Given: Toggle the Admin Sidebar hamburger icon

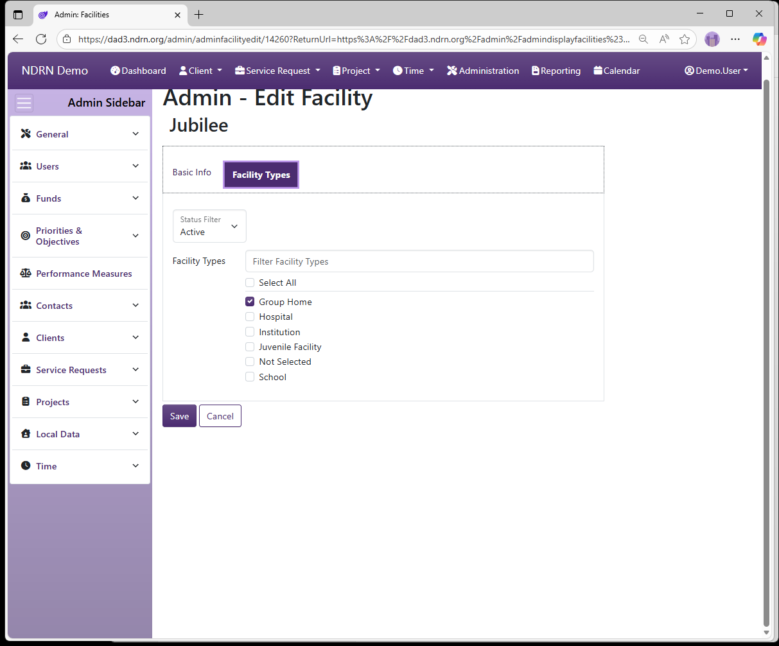Looking at the screenshot, I should [x=24, y=103].
